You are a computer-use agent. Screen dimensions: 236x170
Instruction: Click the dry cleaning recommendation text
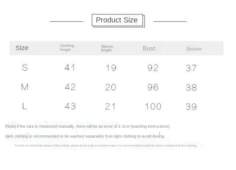106,145
